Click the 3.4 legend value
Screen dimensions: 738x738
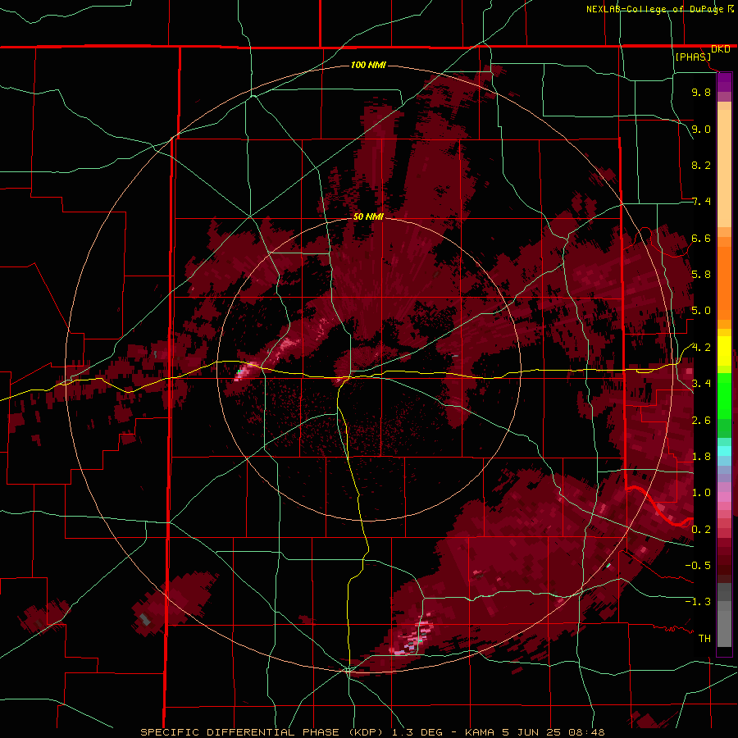701,384
